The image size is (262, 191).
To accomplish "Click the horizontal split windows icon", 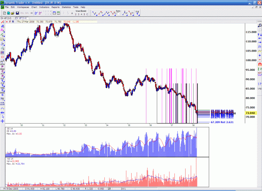I will (x=54, y=13).
